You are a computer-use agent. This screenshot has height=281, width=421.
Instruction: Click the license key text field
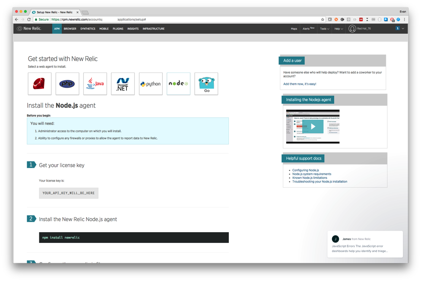point(69,193)
